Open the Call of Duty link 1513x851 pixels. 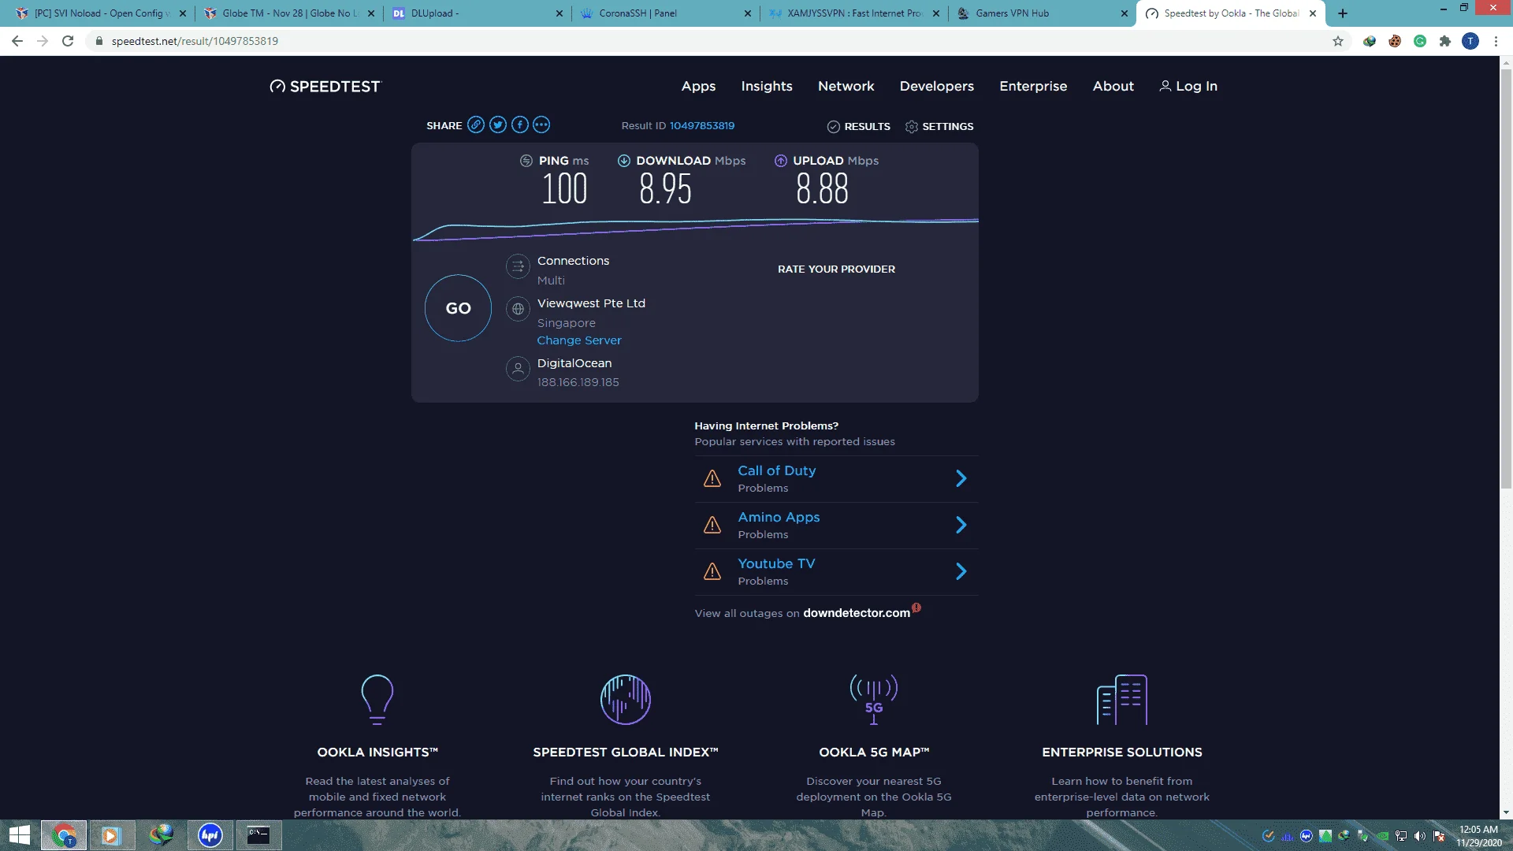[x=776, y=470]
